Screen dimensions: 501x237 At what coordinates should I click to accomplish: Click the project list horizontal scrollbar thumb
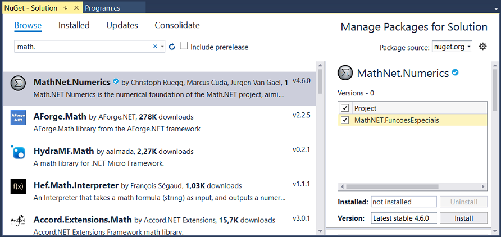pos(393,186)
